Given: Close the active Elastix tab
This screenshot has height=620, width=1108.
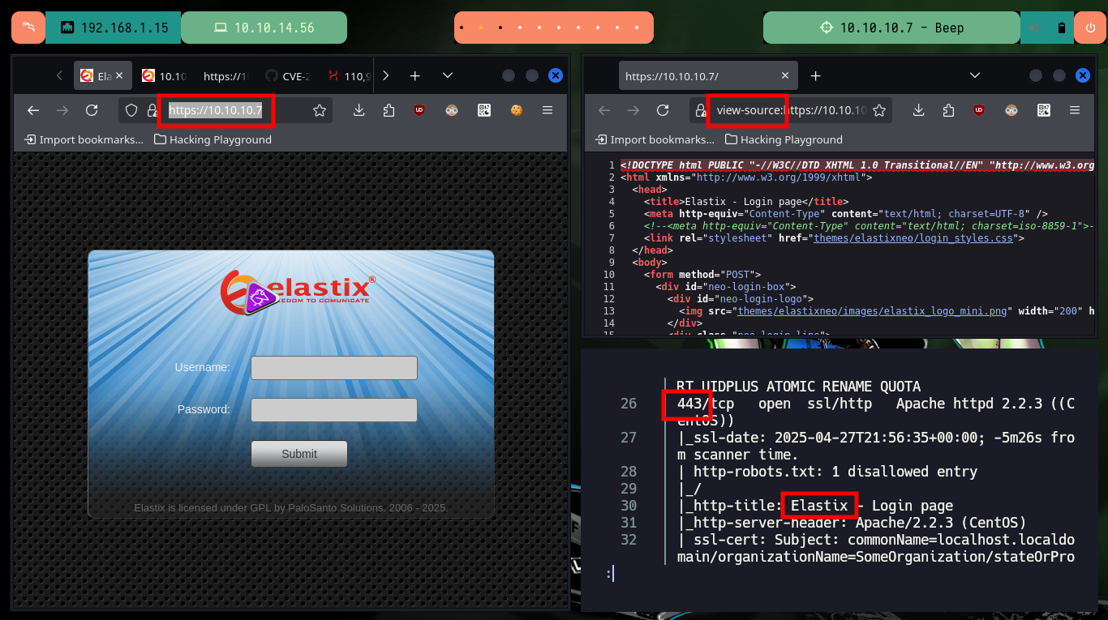Looking at the screenshot, I should (x=120, y=75).
